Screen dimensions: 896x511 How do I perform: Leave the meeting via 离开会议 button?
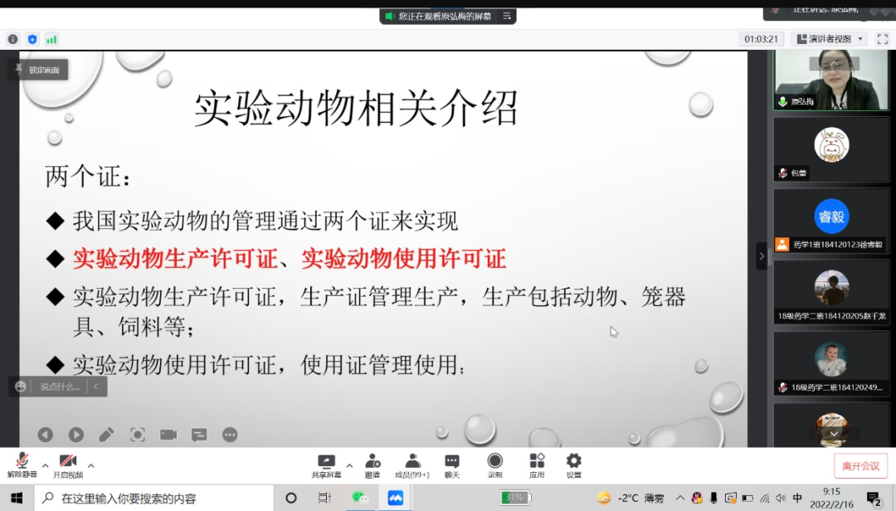click(860, 465)
